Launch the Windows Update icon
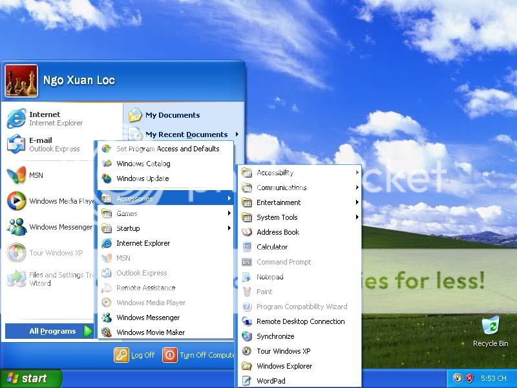 pos(107,178)
